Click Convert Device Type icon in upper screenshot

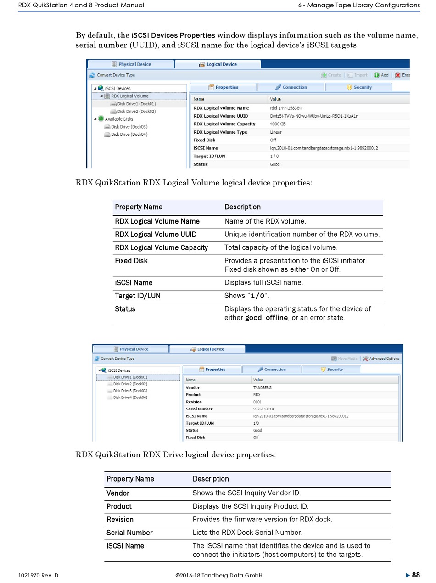[x=93, y=75]
